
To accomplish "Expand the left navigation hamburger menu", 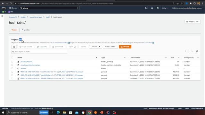I will click(2, 16).
